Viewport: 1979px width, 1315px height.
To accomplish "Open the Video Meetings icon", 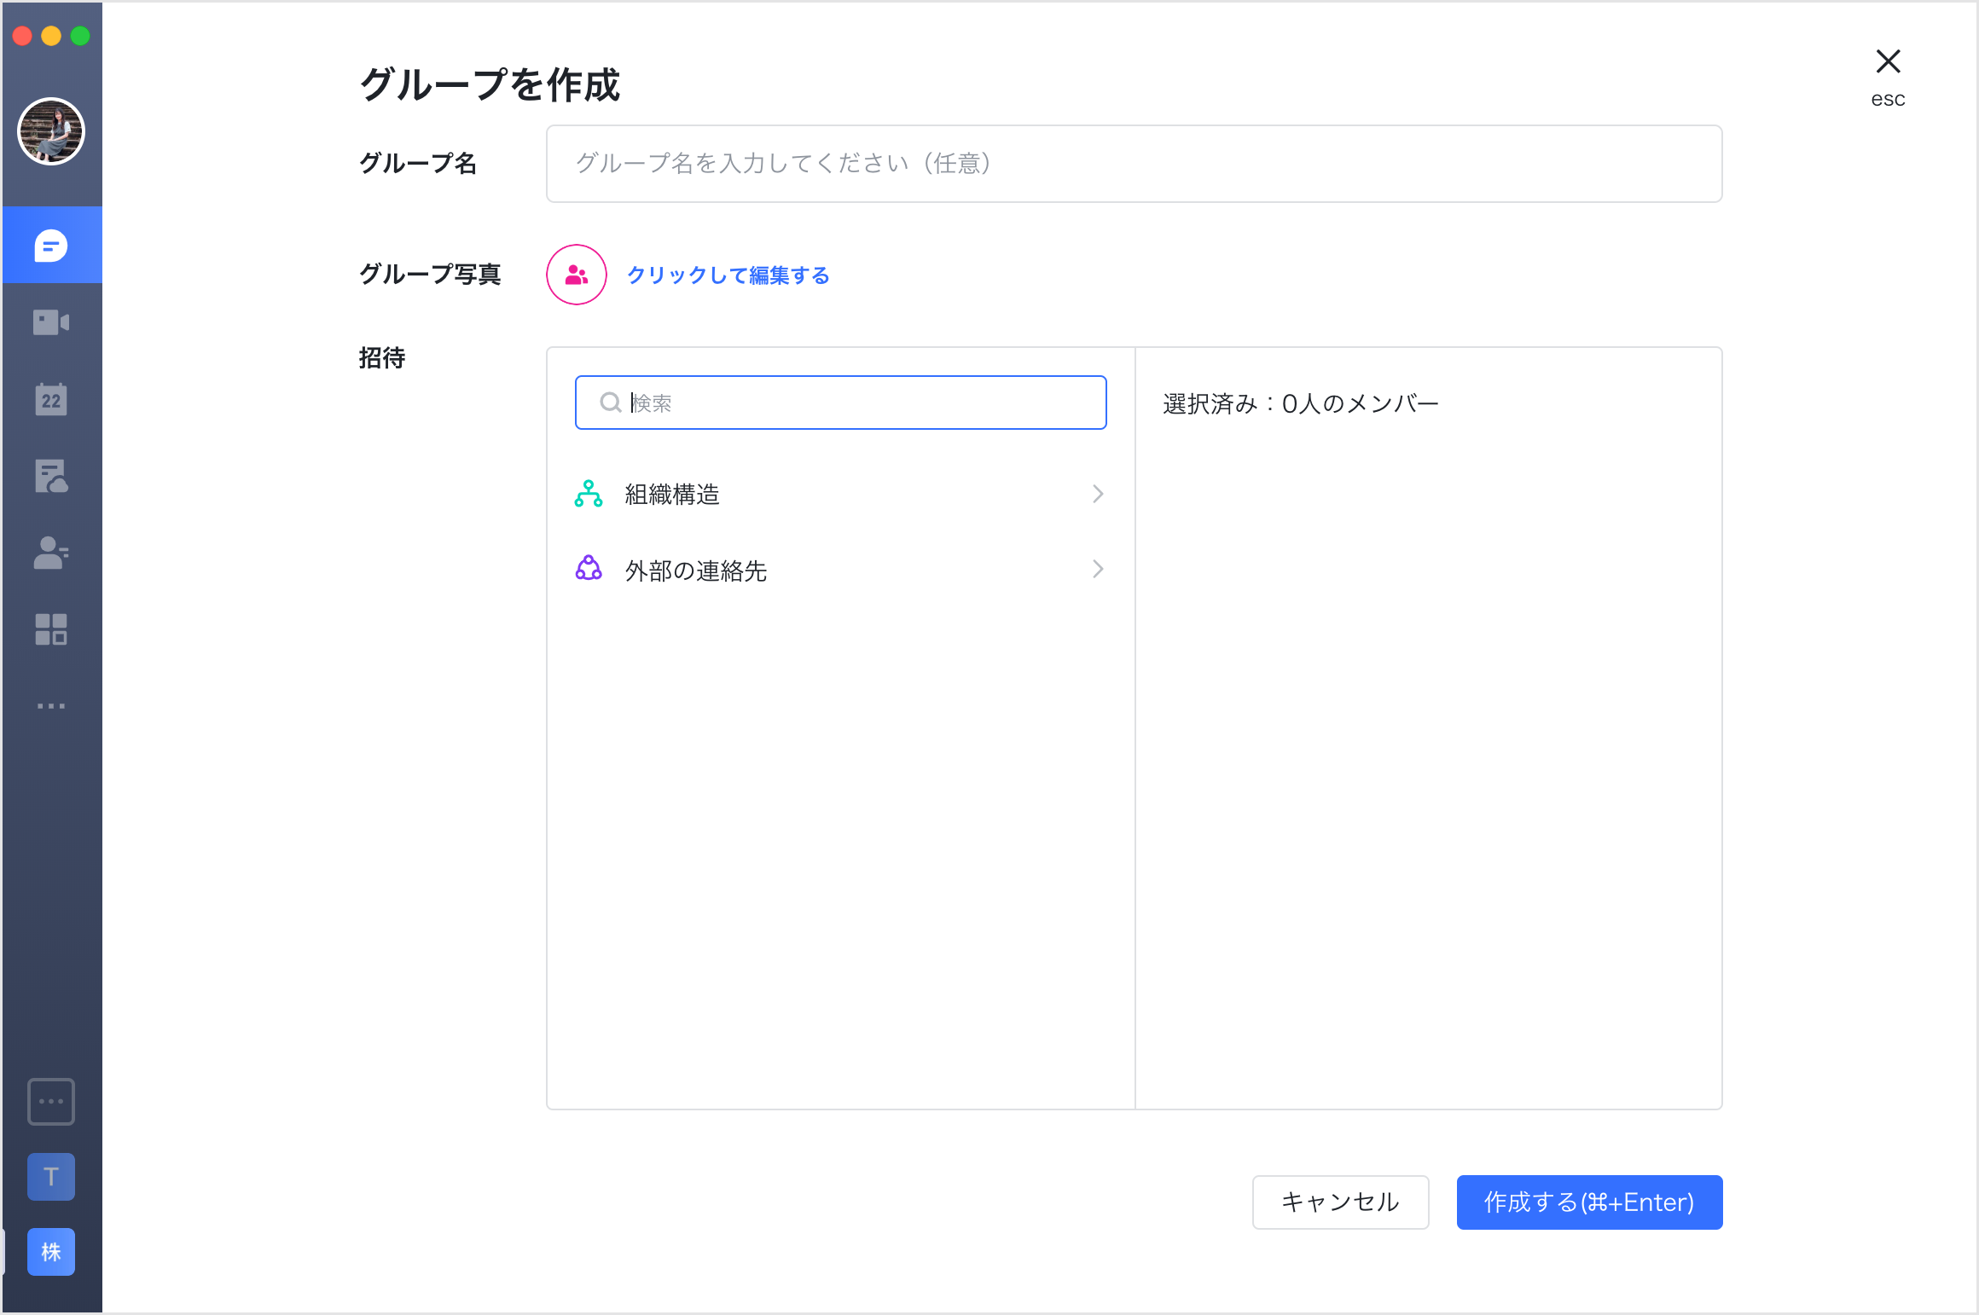I will point(51,322).
